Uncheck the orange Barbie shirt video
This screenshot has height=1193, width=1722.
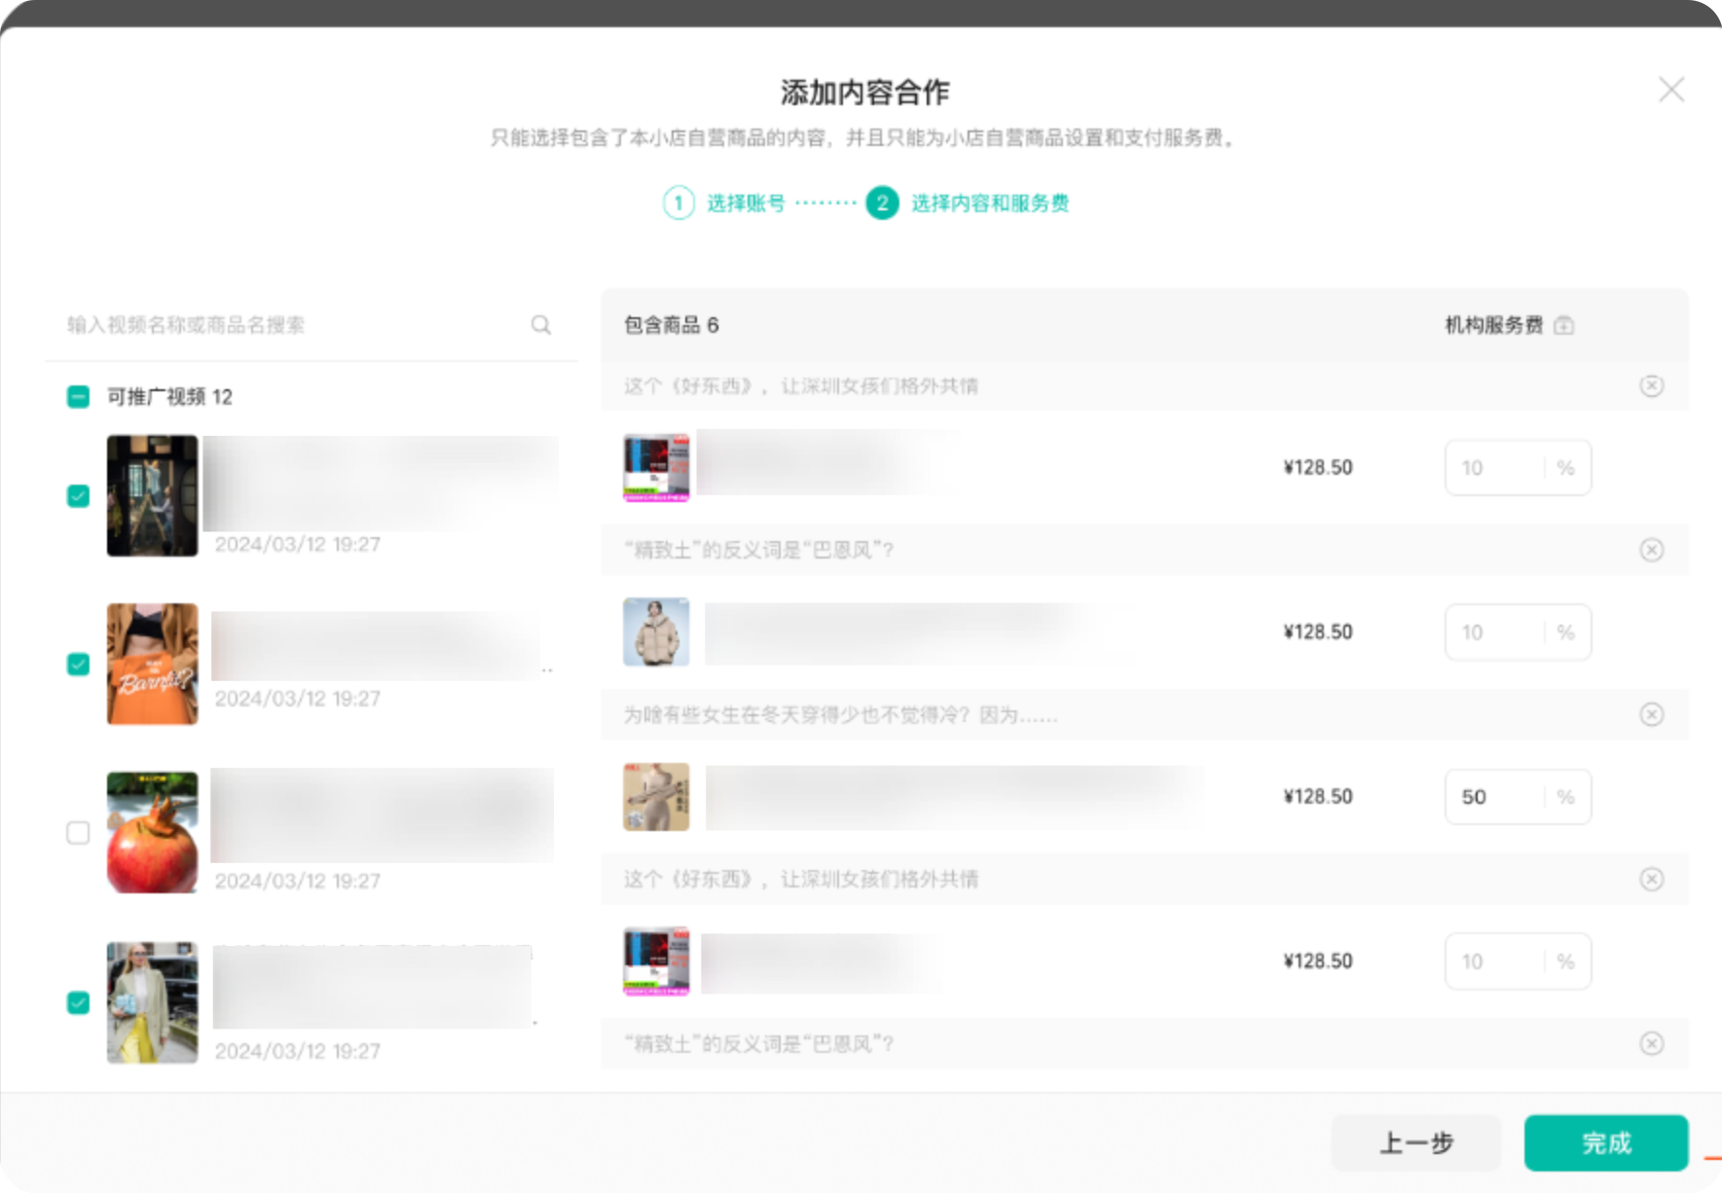click(78, 665)
